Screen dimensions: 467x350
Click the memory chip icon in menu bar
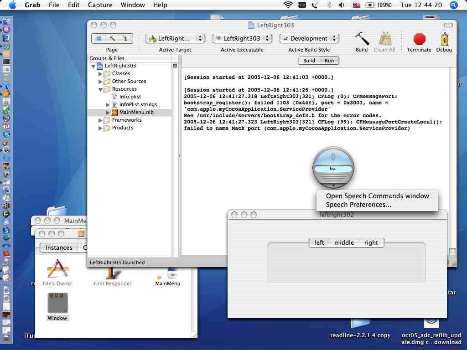coord(302,5)
